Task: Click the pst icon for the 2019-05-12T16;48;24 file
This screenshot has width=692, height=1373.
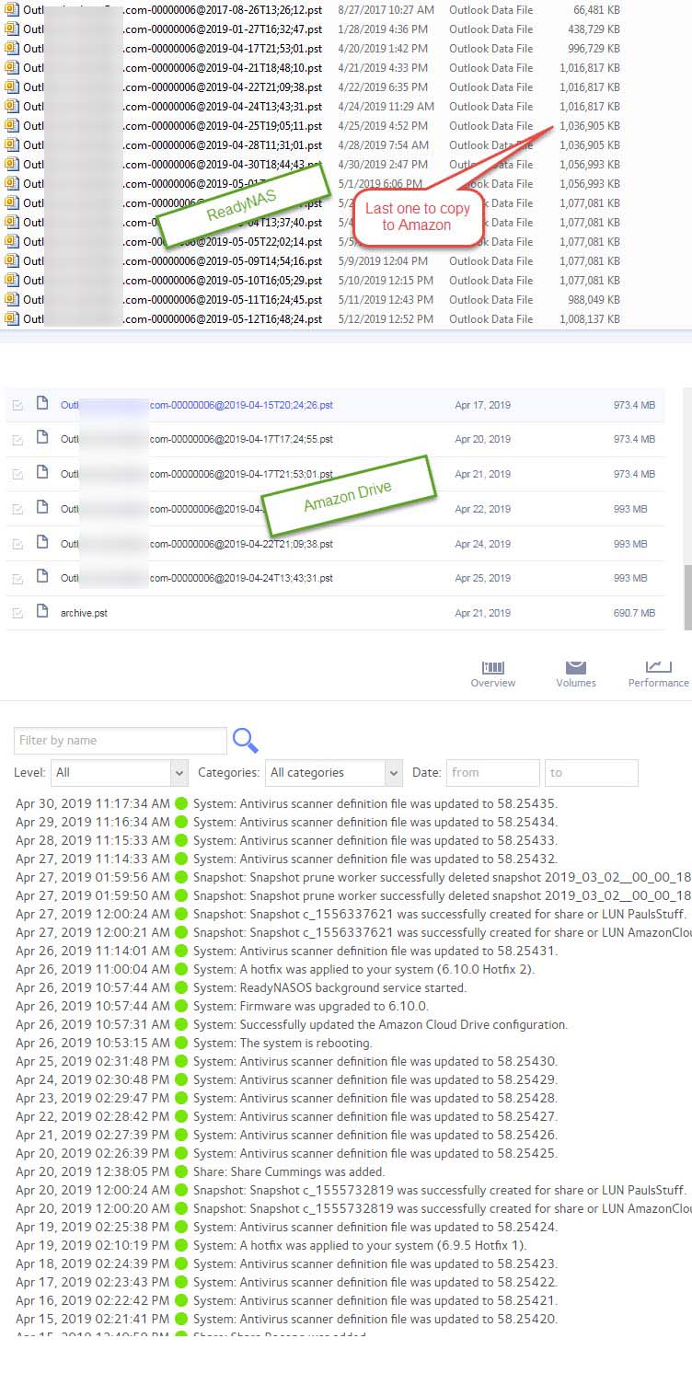Action: [12, 319]
